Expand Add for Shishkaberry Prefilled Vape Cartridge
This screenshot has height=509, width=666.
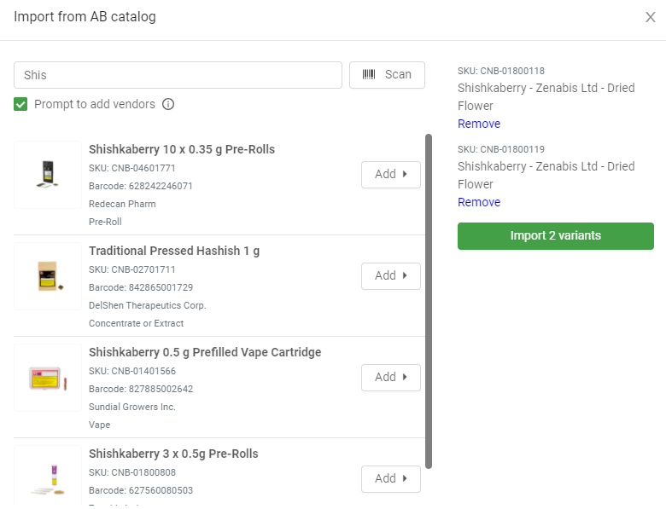tap(390, 377)
